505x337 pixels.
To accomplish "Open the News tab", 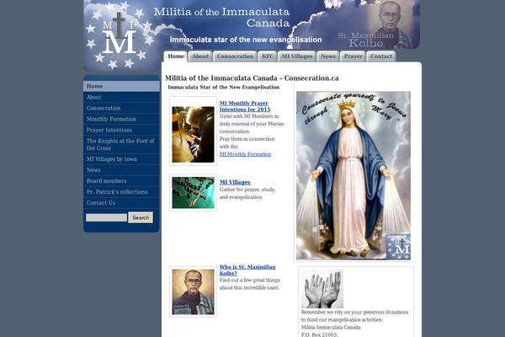I will pos(328,56).
